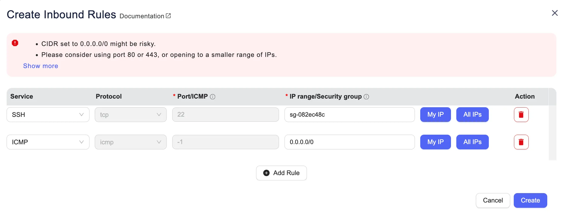Viewport: 562px width, 218px height.
Task: Delete the ICMP inbound rule
Action: pyautogui.click(x=521, y=142)
